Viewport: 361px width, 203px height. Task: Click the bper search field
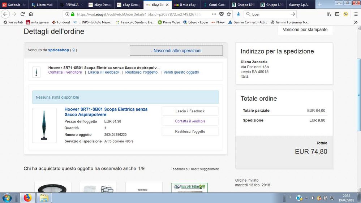click(270, 14)
